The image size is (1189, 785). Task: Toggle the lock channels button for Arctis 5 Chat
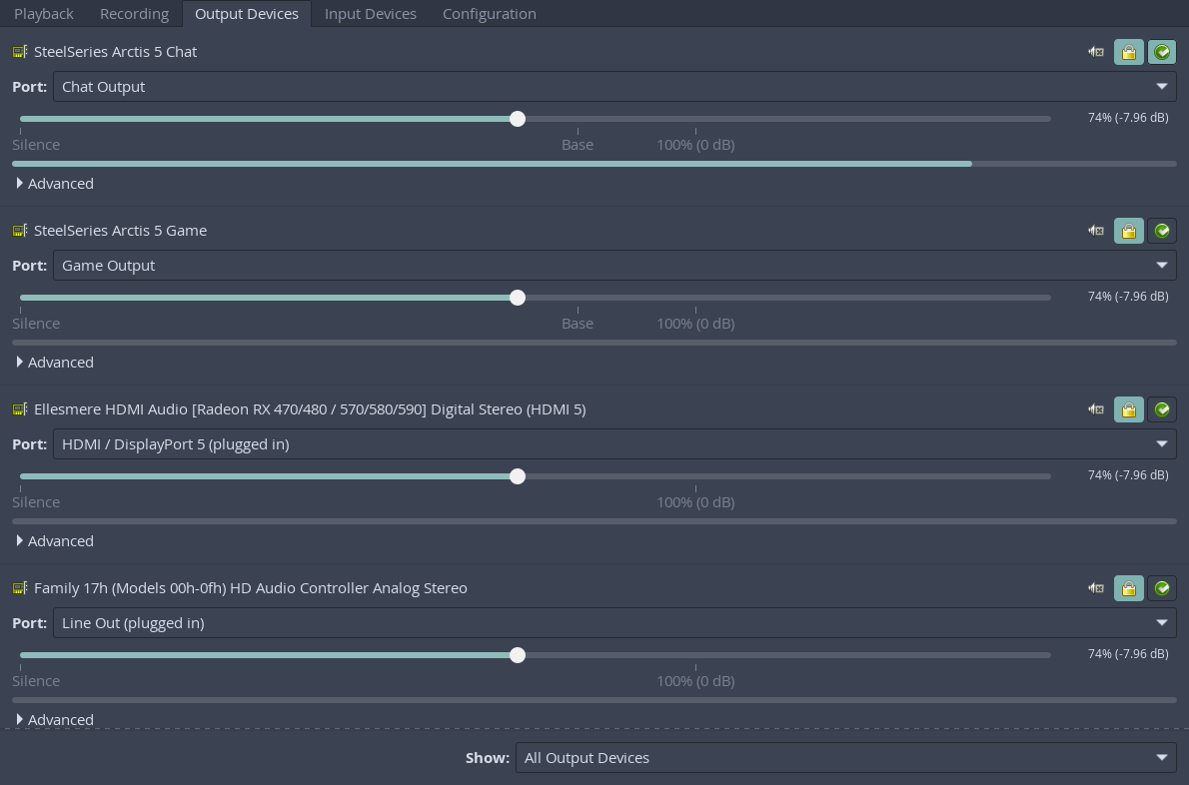click(x=1128, y=52)
